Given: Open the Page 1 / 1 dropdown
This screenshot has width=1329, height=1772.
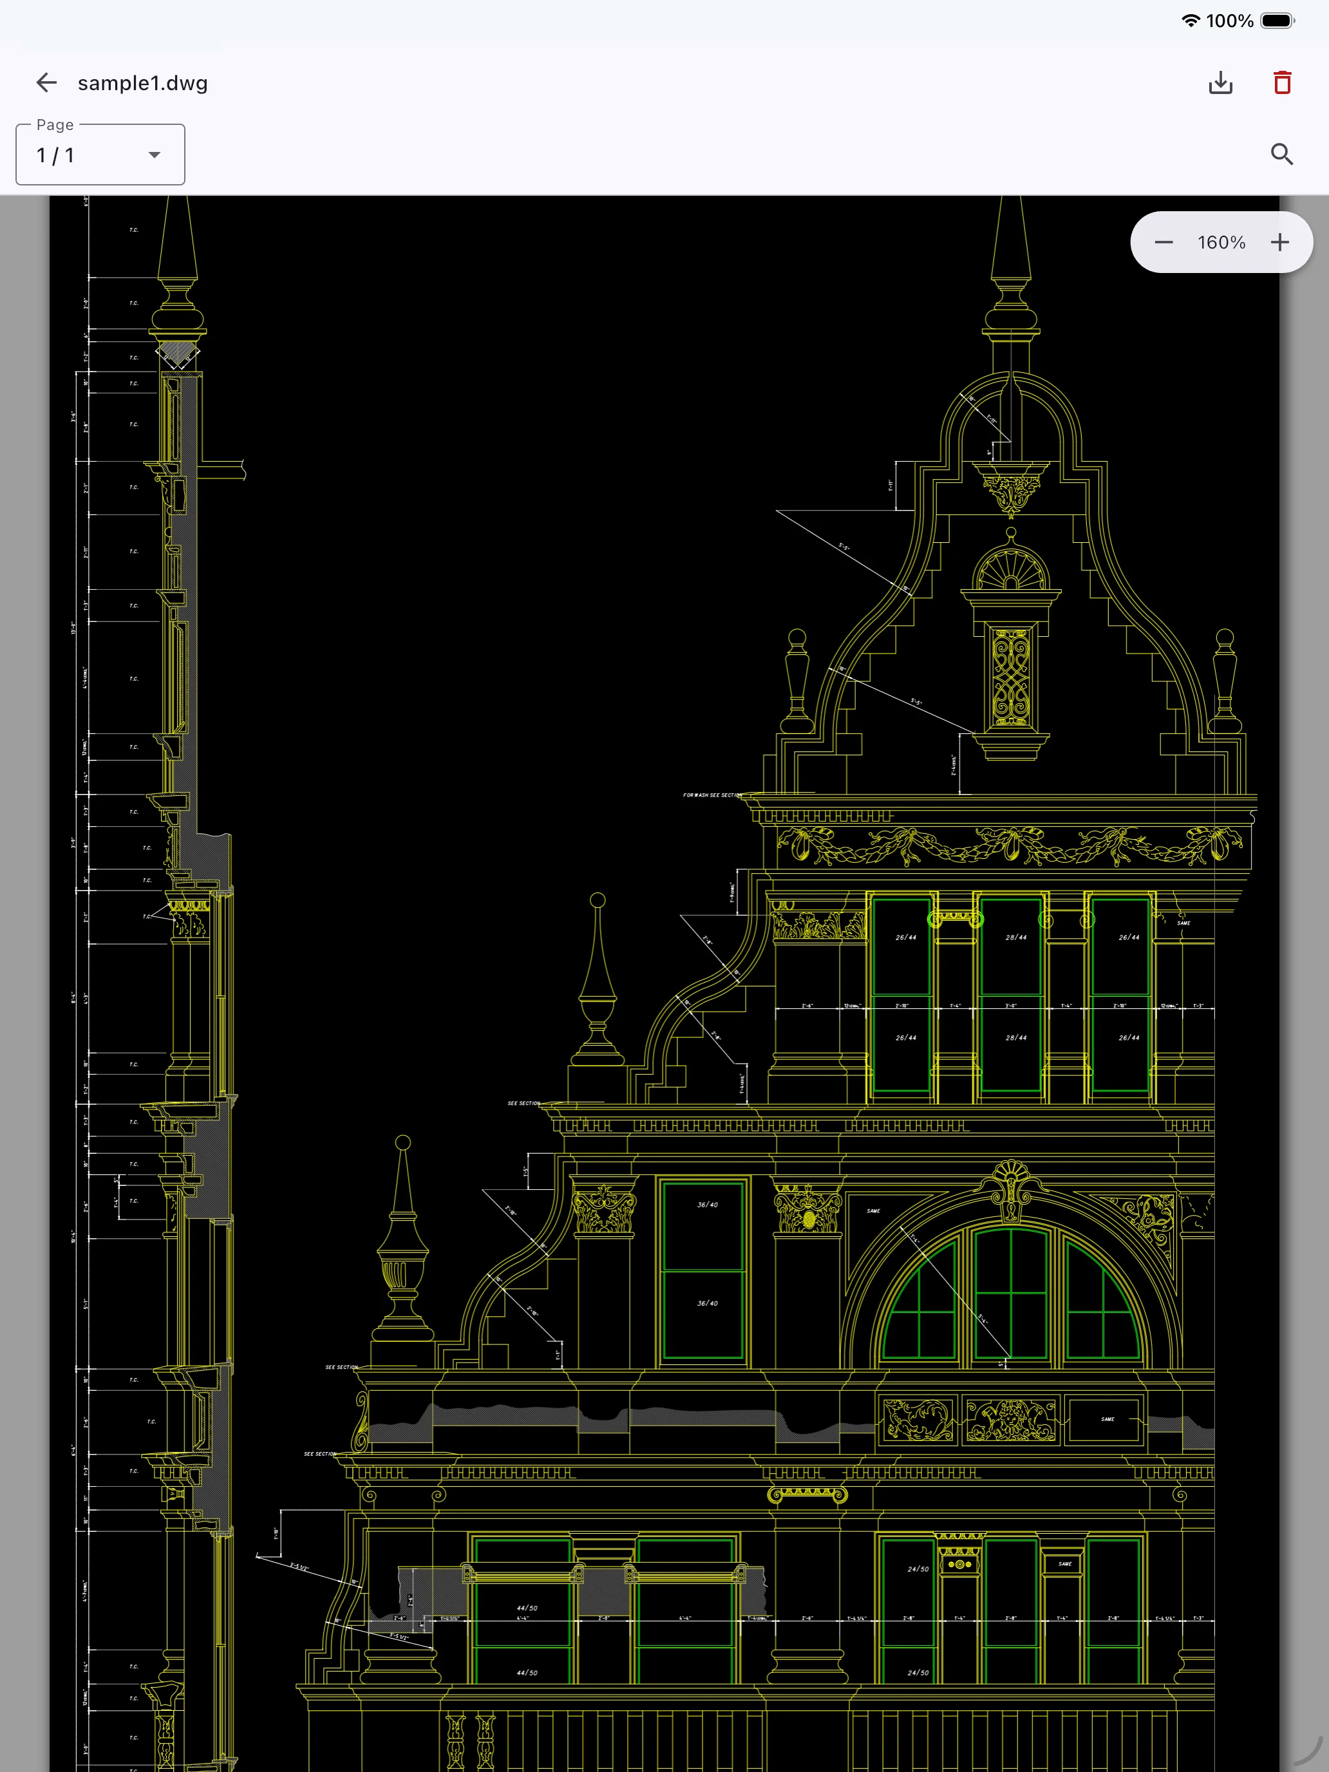Looking at the screenshot, I should click(100, 155).
